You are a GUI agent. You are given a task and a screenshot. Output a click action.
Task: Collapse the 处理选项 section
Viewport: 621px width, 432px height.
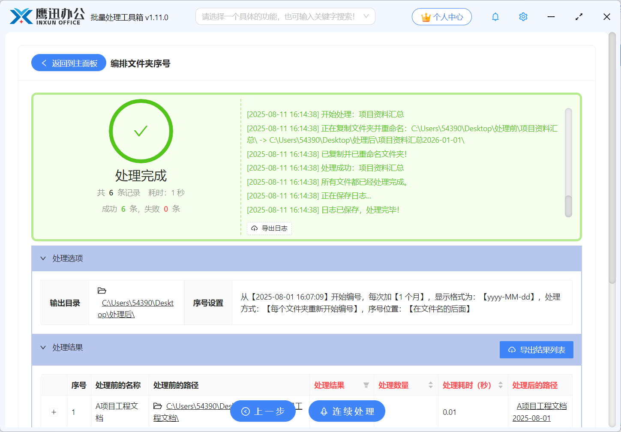(43, 258)
